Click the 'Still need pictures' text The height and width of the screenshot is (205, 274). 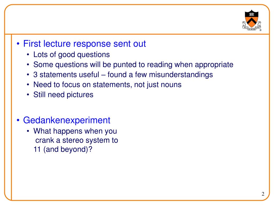point(63,95)
